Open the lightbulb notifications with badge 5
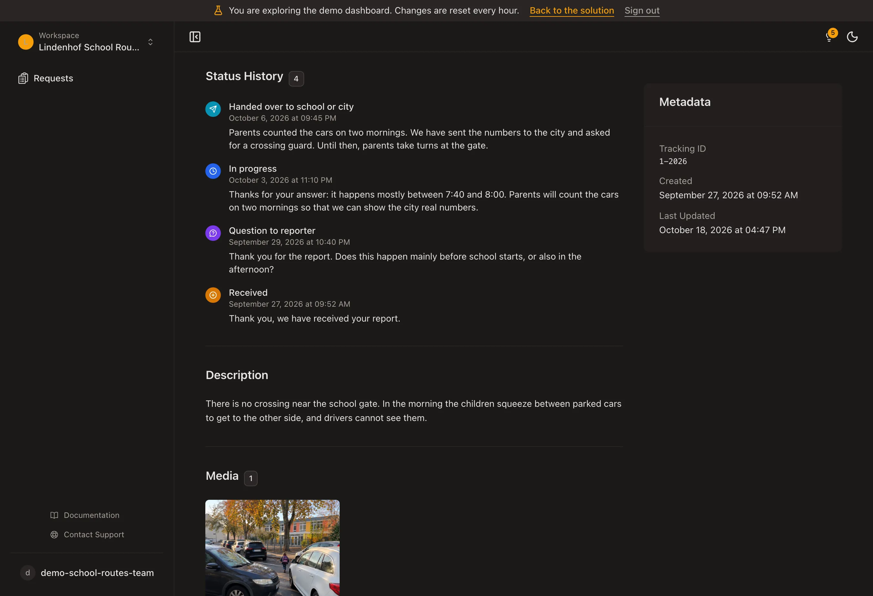The width and height of the screenshot is (873, 596). click(x=830, y=36)
